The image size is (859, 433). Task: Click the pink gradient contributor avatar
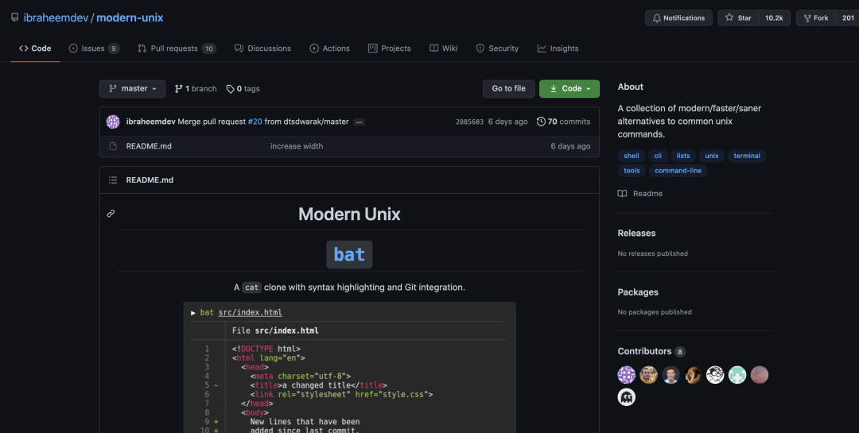760,375
